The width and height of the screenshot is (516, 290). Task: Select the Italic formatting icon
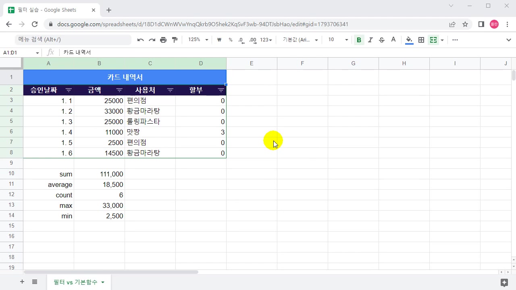(x=370, y=40)
